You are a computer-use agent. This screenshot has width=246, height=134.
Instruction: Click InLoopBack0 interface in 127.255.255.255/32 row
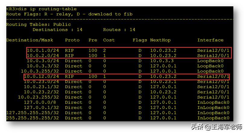coord(213,113)
